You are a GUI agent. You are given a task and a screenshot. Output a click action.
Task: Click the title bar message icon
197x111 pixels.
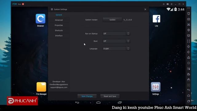(x=167, y=4)
